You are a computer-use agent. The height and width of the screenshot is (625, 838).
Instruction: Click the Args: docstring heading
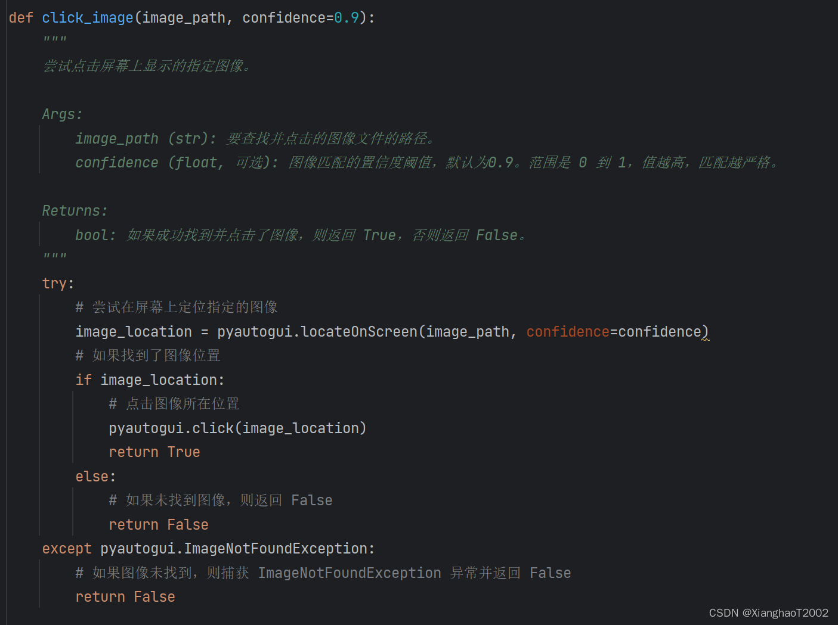click(62, 114)
